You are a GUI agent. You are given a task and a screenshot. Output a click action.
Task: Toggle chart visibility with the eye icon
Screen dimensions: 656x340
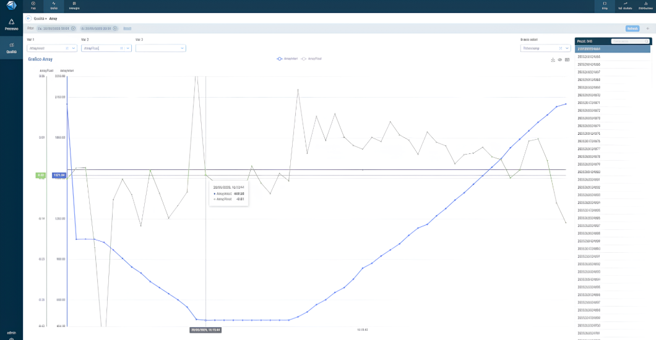click(x=559, y=60)
